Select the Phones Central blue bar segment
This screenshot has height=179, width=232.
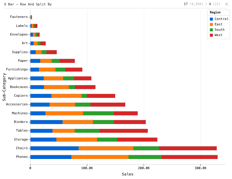[x=51, y=157]
